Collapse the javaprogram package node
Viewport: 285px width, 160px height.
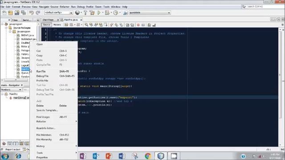pos(10,32)
